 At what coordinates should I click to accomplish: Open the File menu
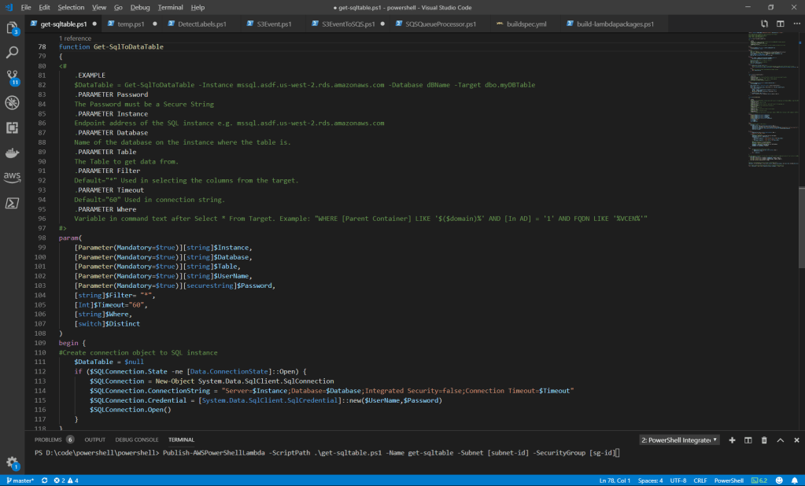coord(26,7)
